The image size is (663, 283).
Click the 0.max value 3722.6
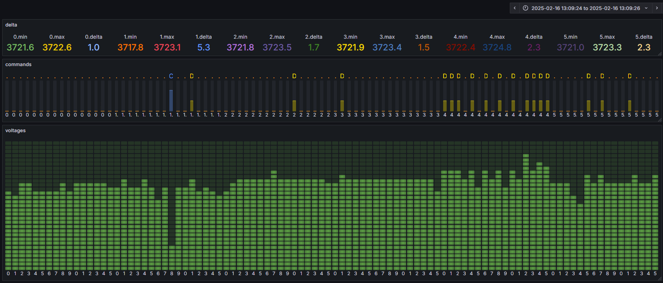[57, 47]
